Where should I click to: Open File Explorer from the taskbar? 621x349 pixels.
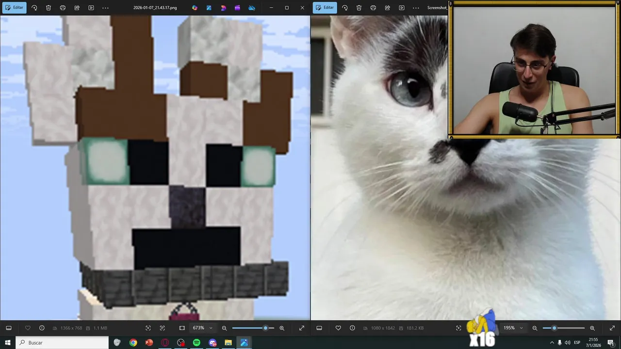(228, 343)
